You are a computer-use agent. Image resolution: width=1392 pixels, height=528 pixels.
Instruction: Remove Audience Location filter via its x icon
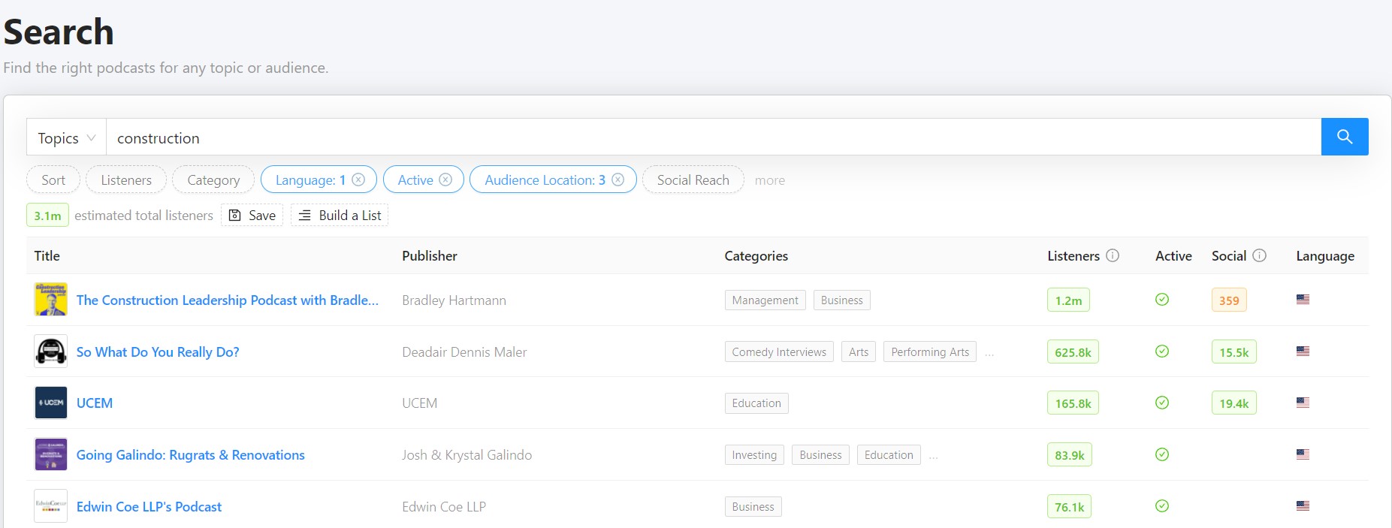pos(617,180)
